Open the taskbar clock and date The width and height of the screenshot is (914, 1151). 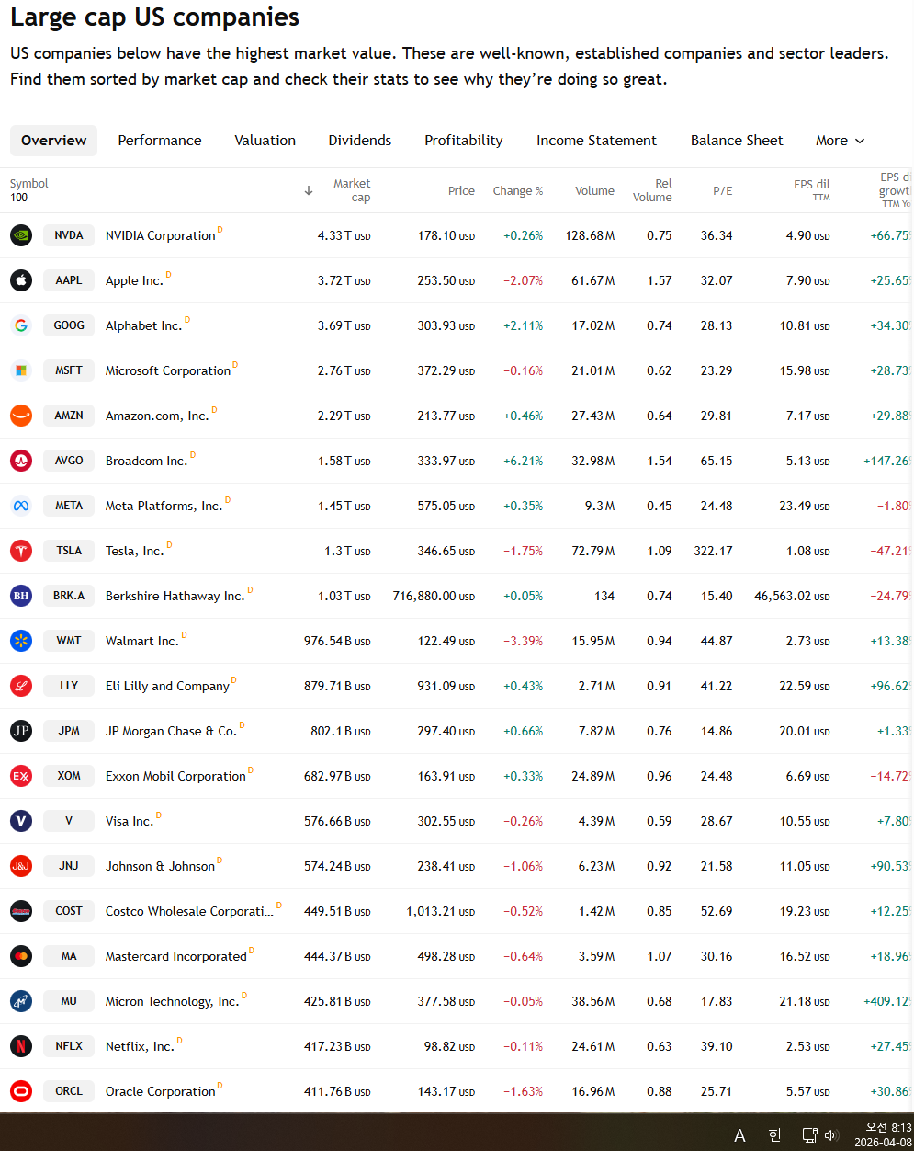[x=883, y=1134]
